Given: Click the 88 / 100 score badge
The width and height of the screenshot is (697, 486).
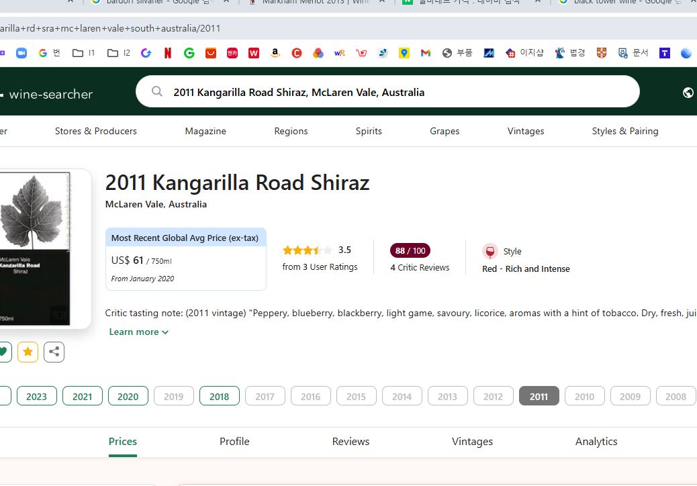Looking at the screenshot, I should [x=410, y=250].
